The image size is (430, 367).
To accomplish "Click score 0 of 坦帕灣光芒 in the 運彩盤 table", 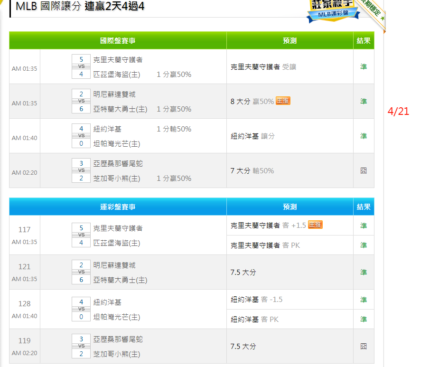I will pyautogui.click(x=81, y=317).
